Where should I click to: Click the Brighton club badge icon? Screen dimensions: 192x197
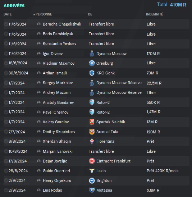point(92,181)
